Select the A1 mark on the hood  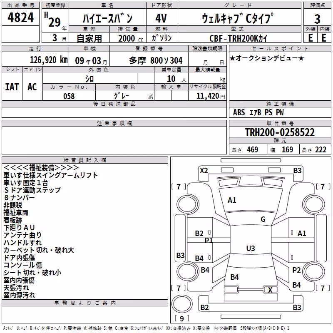(232, 200)
